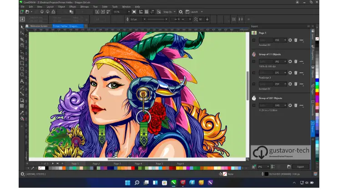Viewport: 338px width, 190px height.
Task: Select the Eyedropper tool
Action: (22, 113)
